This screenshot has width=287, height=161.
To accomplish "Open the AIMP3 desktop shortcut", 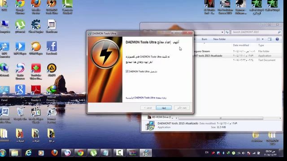I will click(x=52, y=70).
